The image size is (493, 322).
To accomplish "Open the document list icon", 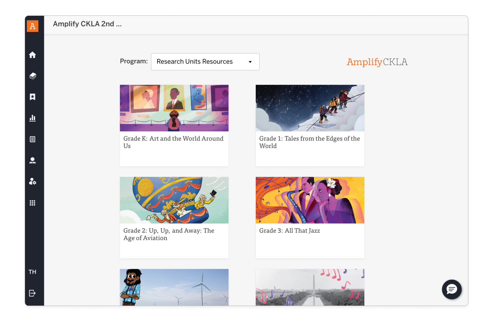I will click(x=33, y=139).
